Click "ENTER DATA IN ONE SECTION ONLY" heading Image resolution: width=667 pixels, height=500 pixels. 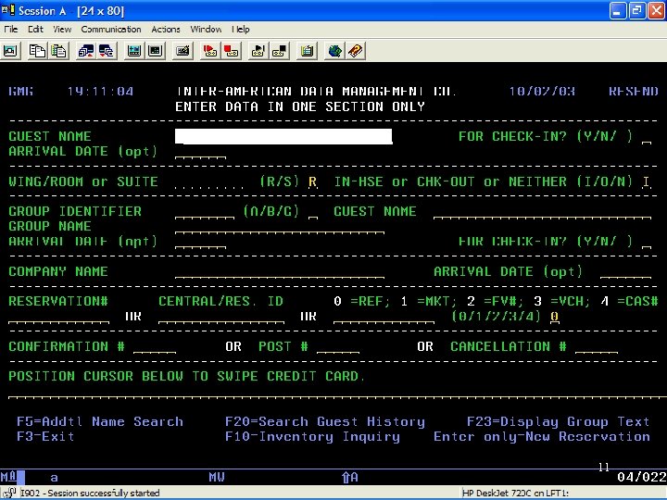pos(300,106)
